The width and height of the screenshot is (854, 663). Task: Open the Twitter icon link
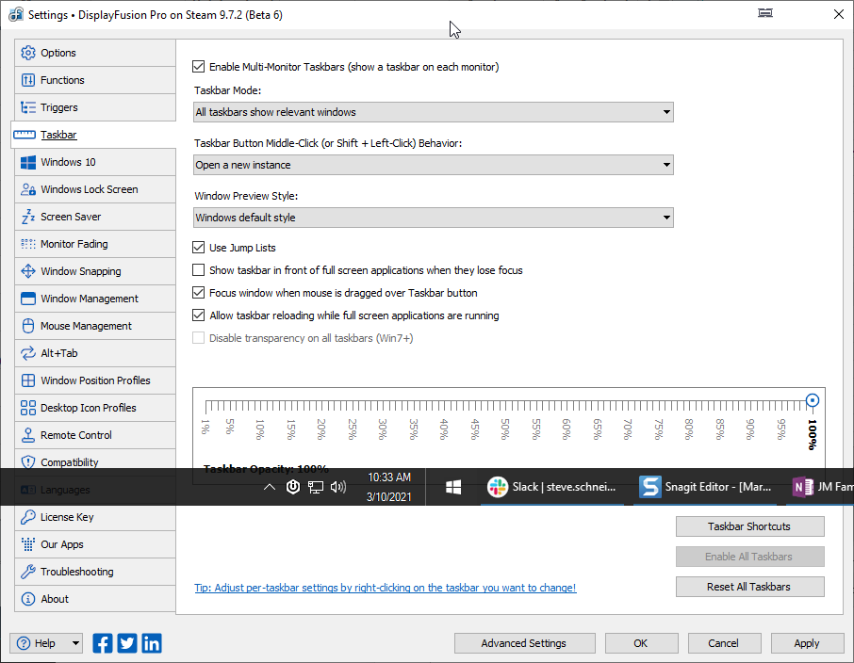pos(127,643)
